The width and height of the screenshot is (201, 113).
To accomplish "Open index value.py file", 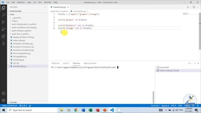I will click(19, 40).
